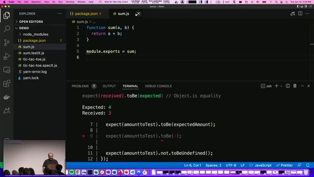The height and width of the screenshot is (177, 314).
Task: Collapse the DEMO folder section
Action: (x=24, y=28)
